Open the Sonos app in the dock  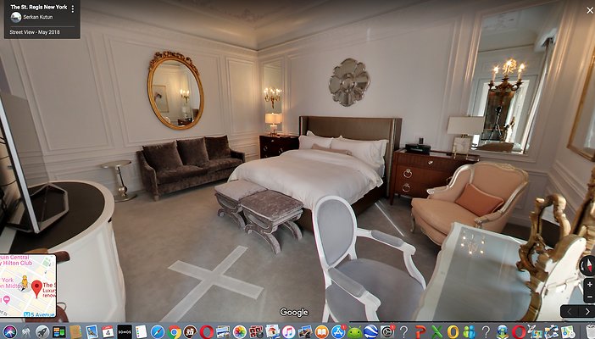[x=125, y=331]
